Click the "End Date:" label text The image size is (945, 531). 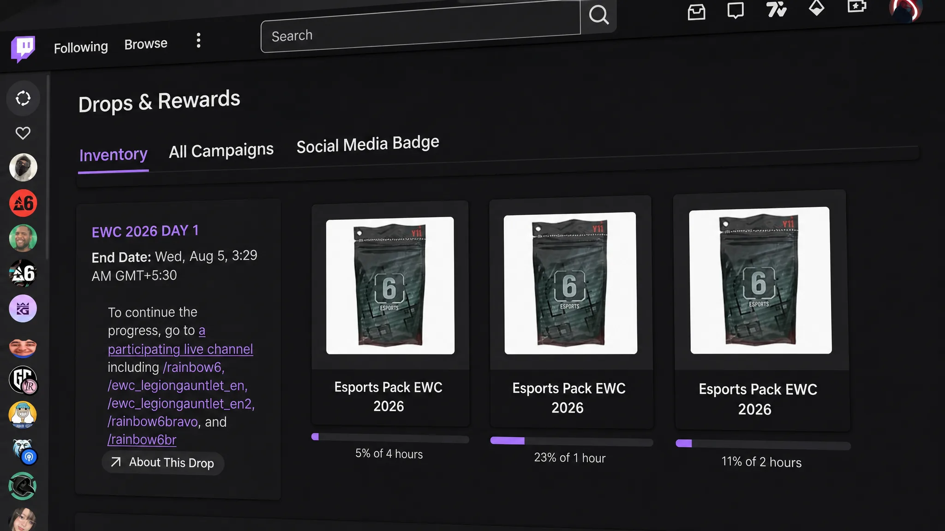click(x=121, y=257)
